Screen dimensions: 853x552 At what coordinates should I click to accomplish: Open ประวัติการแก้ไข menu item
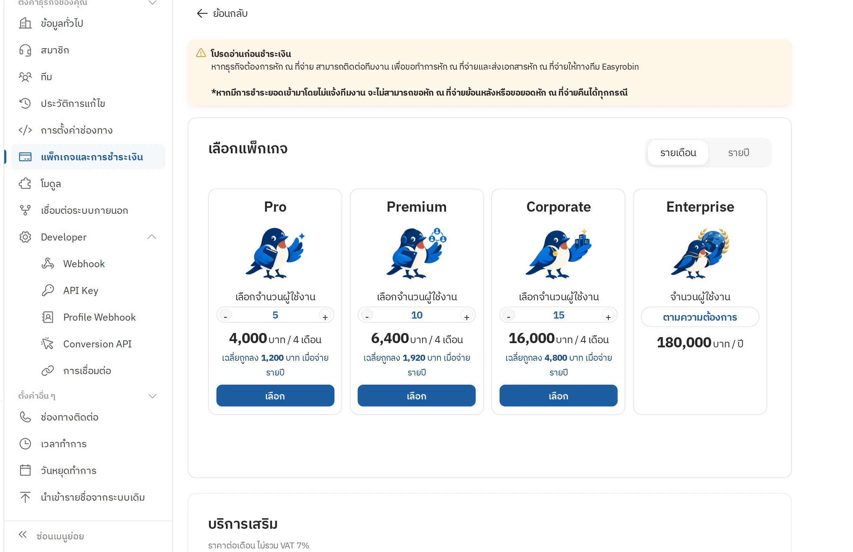click(88, 104)
